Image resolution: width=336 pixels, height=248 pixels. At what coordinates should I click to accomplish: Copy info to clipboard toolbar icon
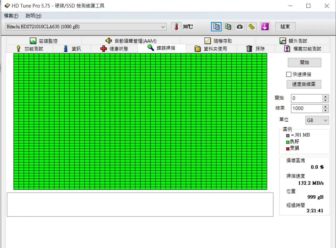coord(216,27)
